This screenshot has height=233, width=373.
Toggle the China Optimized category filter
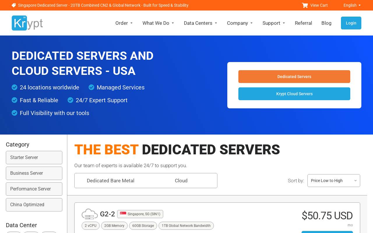click(x=34, y=205)
